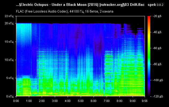Click the '10 кГц' frequency label
The image size is (169, 107).
pos(9,60)
